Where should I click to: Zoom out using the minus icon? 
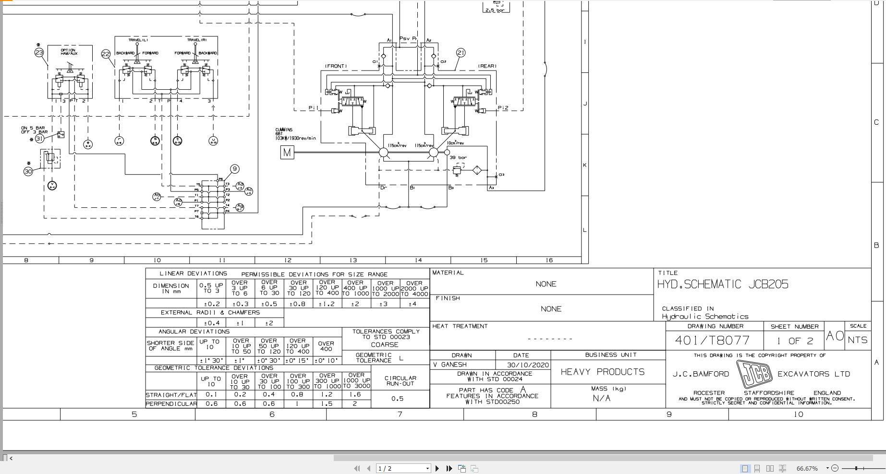click(x=835, y=468)
